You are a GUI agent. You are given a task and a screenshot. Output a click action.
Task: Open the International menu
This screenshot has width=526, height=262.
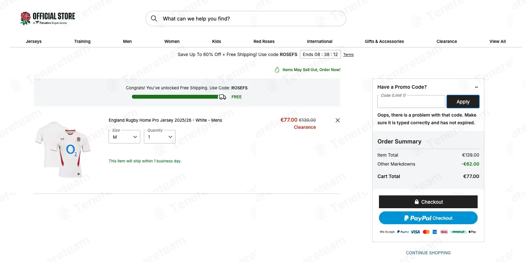tap(320, 41)
